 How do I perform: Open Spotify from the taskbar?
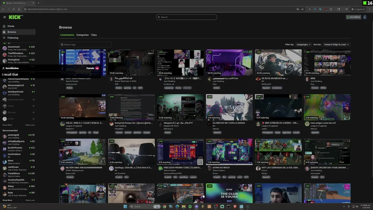190,206
